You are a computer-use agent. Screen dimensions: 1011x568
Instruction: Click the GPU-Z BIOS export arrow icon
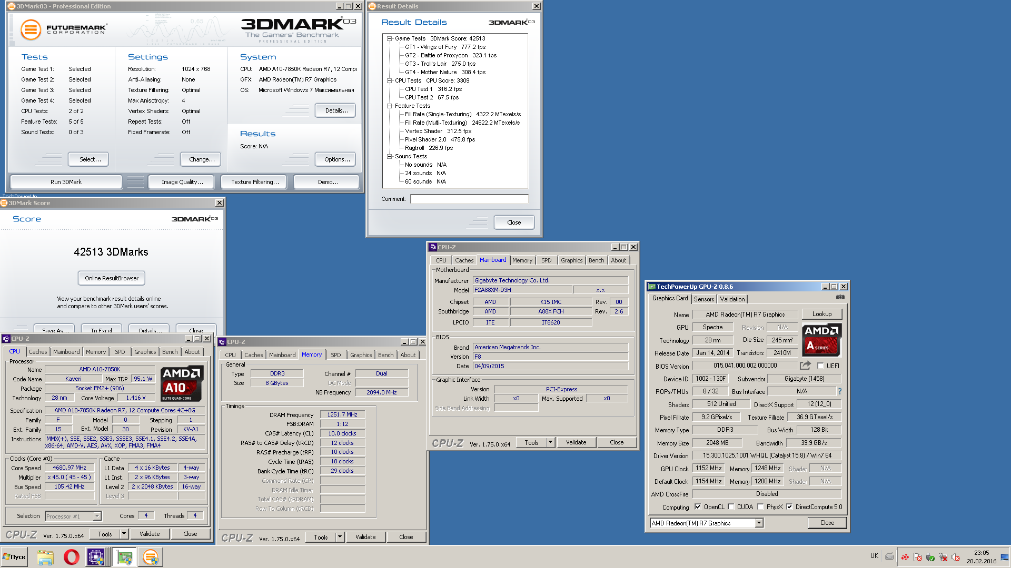[806, 365]
